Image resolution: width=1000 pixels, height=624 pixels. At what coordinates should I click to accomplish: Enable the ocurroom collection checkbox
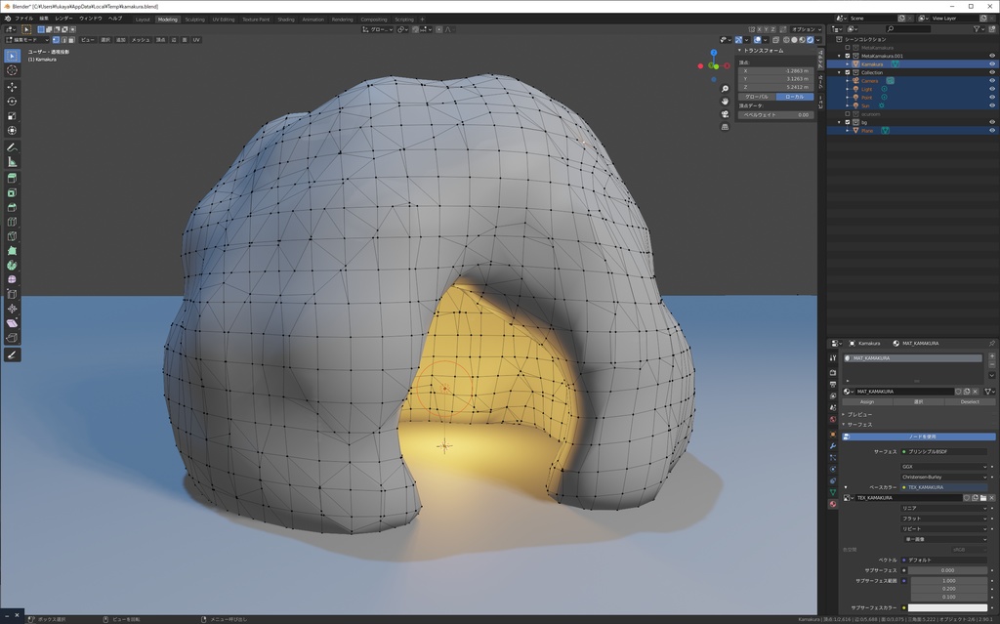tap(848, 113)
